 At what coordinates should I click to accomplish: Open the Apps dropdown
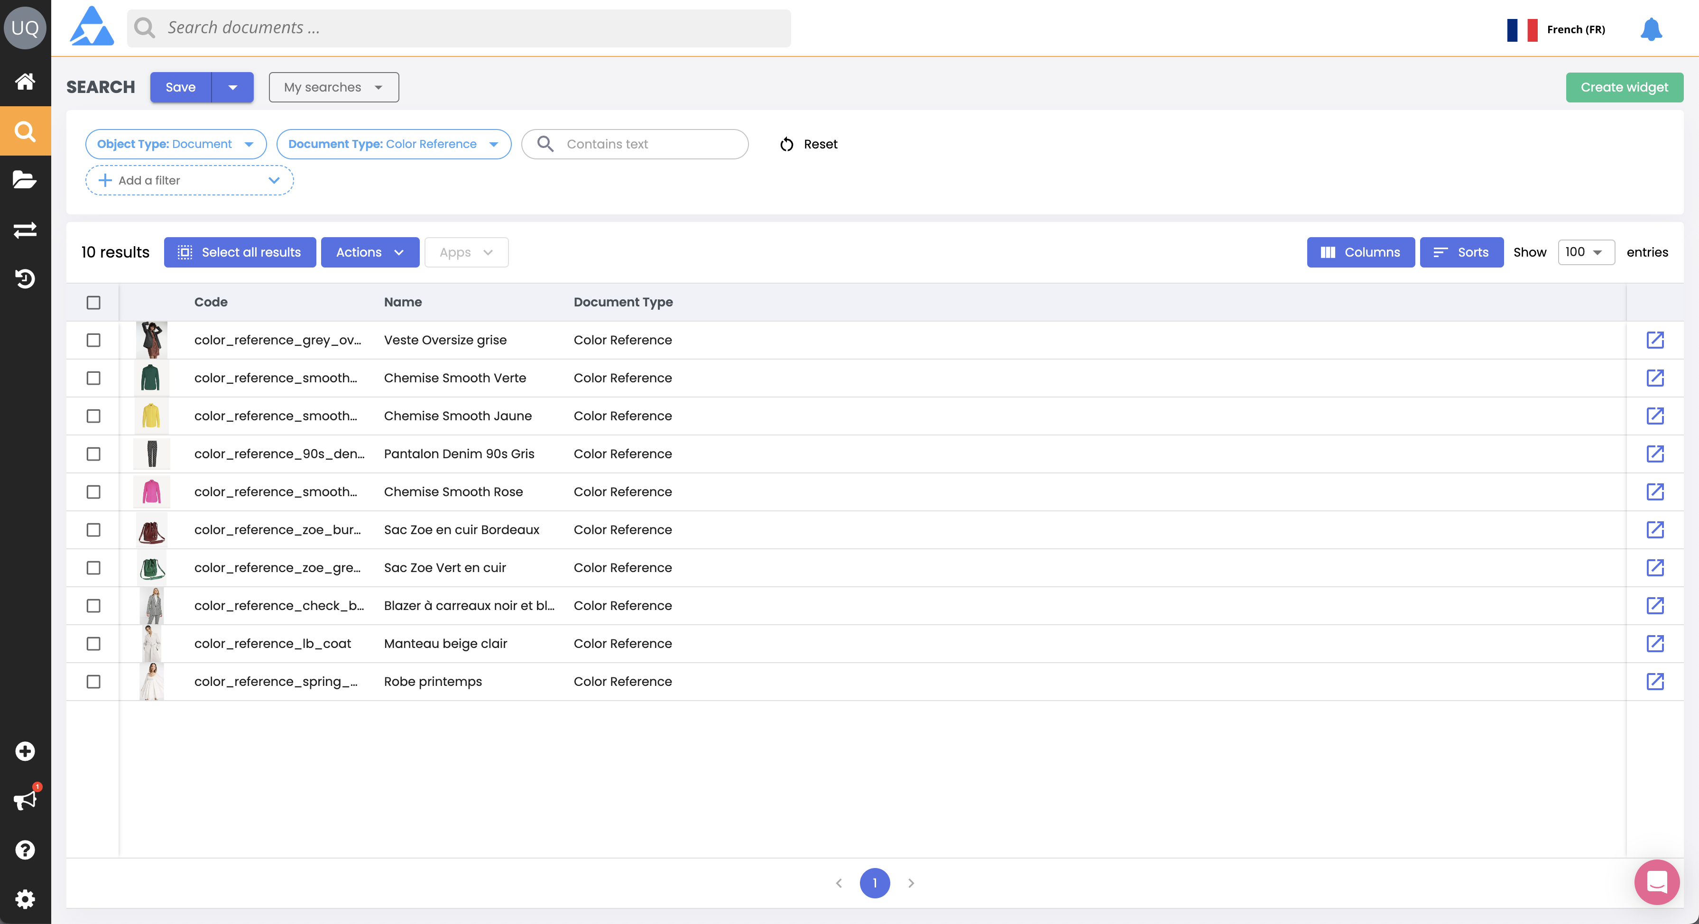click(x=466, y=252)
